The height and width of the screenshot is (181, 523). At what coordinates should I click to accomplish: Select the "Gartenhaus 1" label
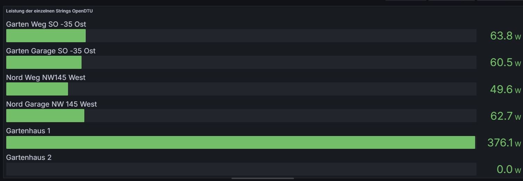tap(28, 131)
